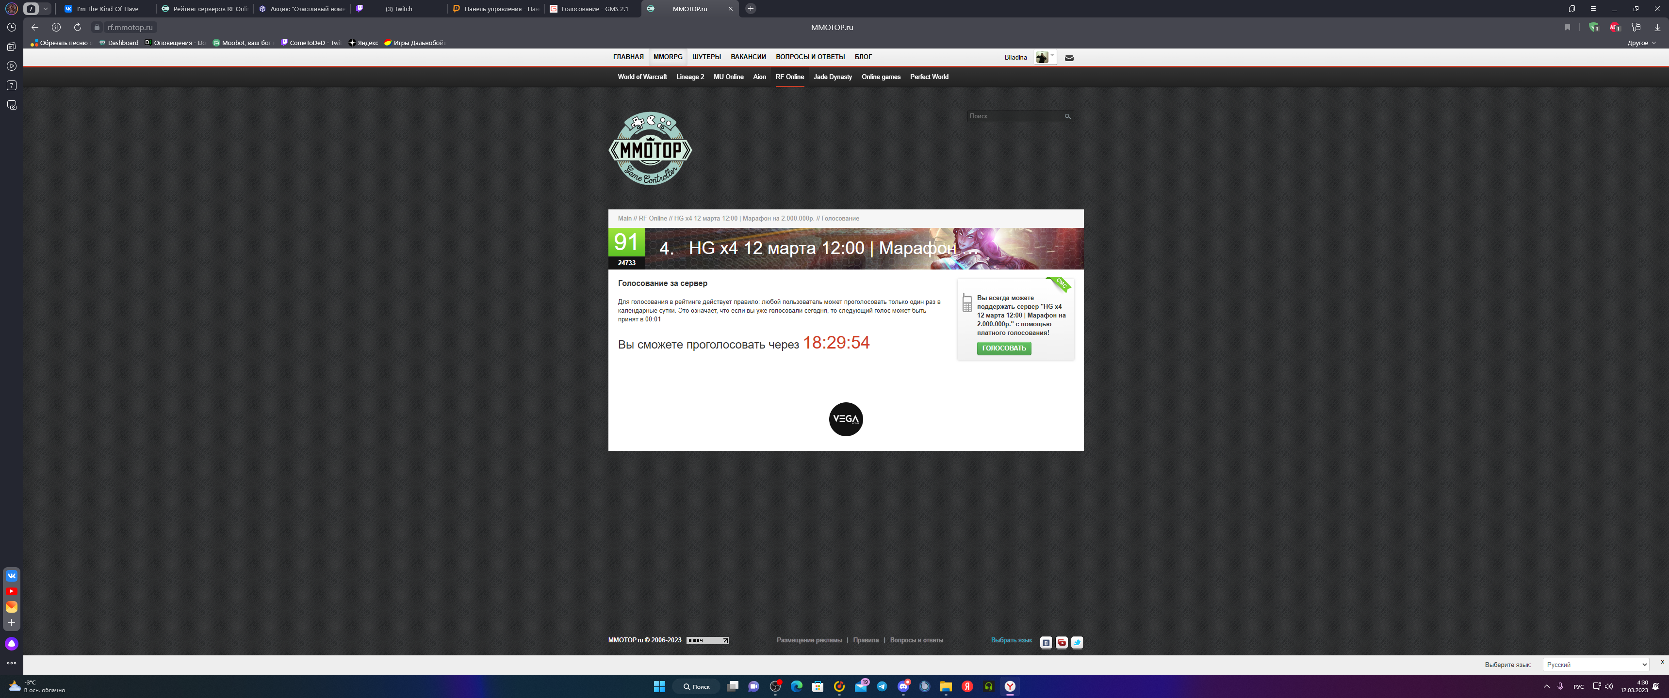Open the RF Online breadcrumb link
This screenshot has width=1669, height=698.
653,218
